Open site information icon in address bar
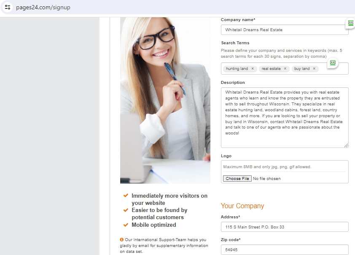This screenshot has height=255, width=355. click(x=8, y=7)
